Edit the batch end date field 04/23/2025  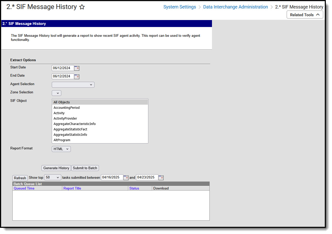(x=147, y=177)
